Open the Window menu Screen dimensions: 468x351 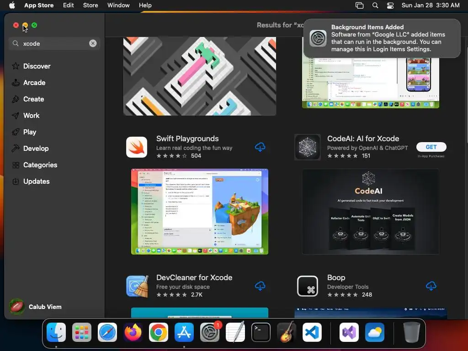point(118,5)
